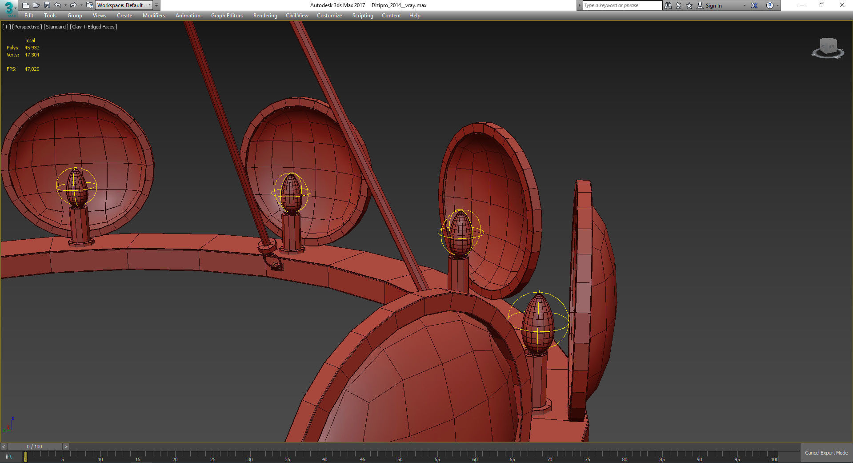Open the Quick Access Toolbar customize dropdown

click(156, 5)
